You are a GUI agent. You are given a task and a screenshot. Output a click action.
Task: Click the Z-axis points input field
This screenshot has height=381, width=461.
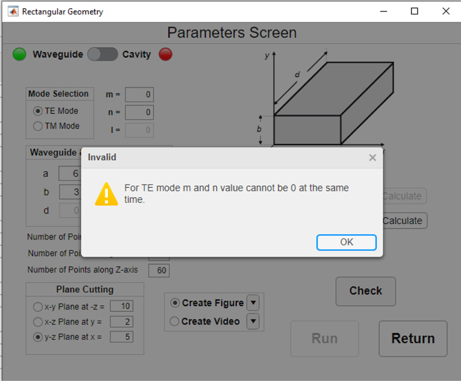pos(159,270)
